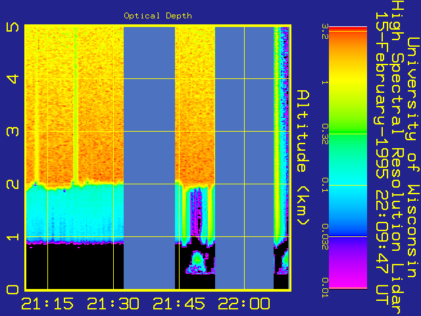Viewport: 421px width, 316px height.
Task: Click the altitude axis label 5
Action: 12,26
